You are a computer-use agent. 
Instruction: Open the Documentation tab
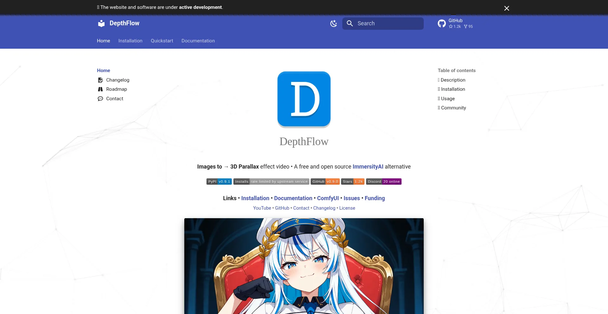198,41
